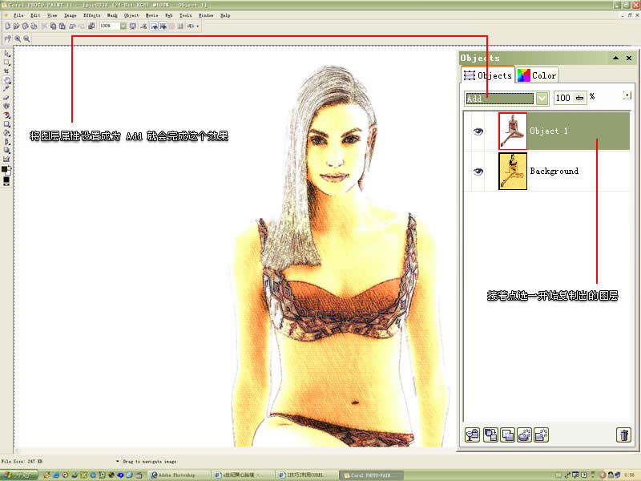Open the Tools menu

coord(186,15)
